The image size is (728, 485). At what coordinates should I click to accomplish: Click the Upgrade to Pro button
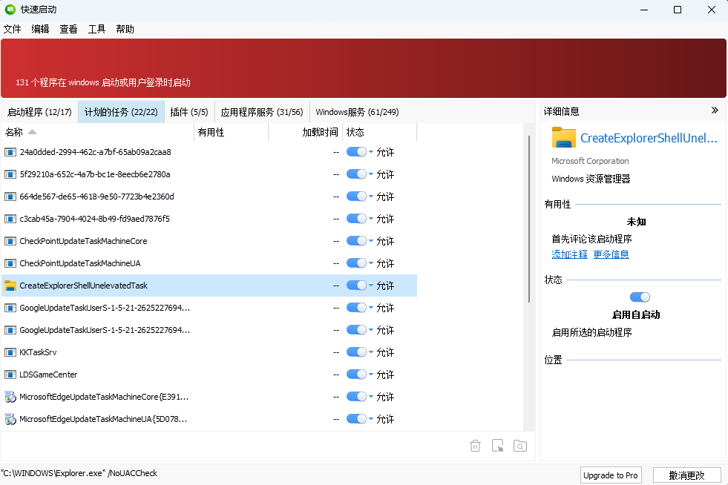click(610, 475)
